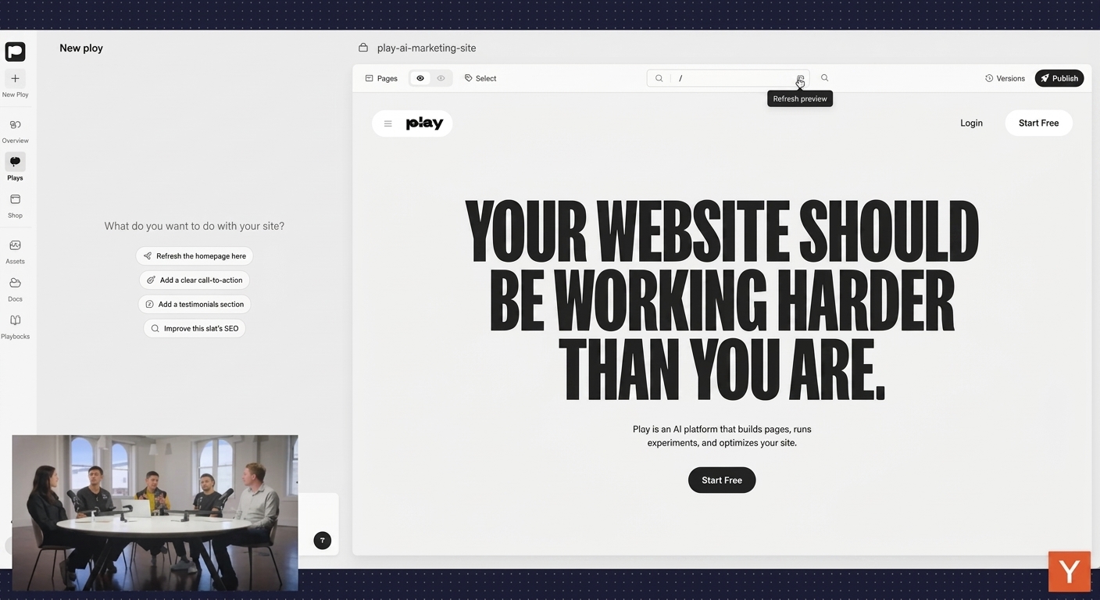Choose 'Refresh the homepage here' suggestion
This screenshot has height=600, width=1100.
pyautogui.click(x=195, y=256)
